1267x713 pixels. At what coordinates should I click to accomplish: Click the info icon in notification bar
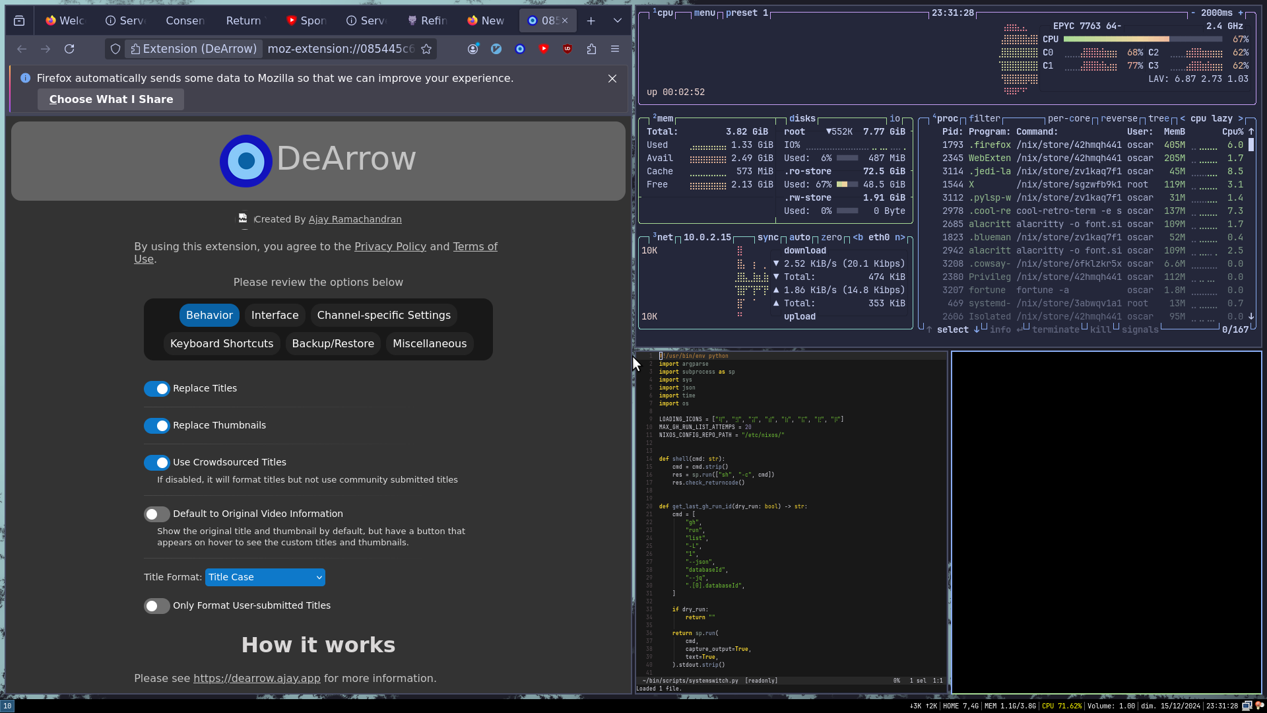tap(25, 78)
